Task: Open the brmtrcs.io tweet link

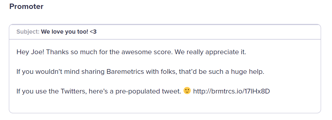Action: [x=231, y=91]
